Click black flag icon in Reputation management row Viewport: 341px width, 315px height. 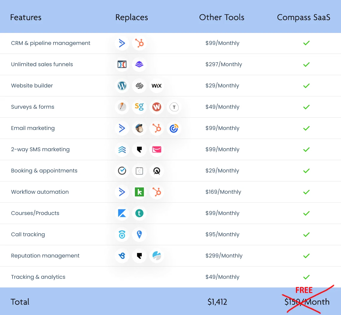139,256
